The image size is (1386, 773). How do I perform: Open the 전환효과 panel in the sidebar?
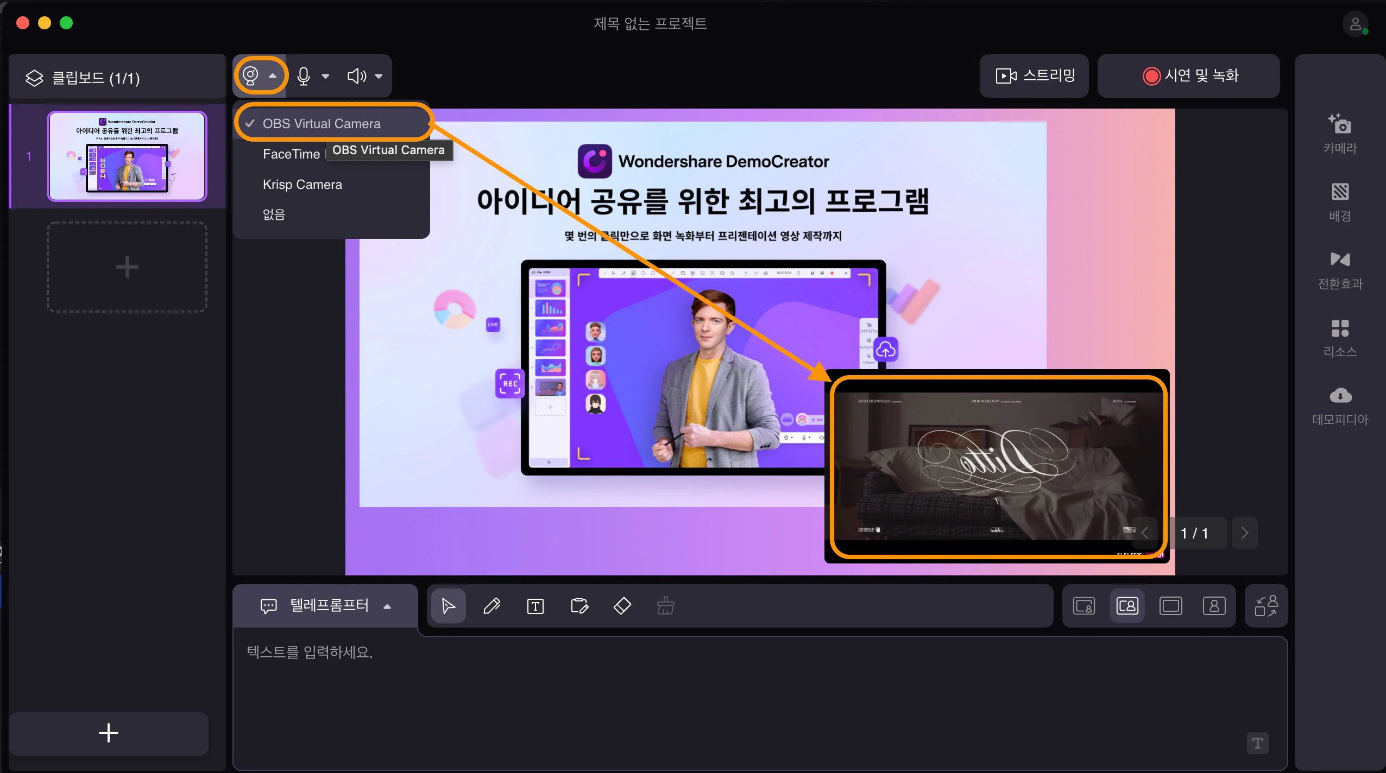point(1340,269)
